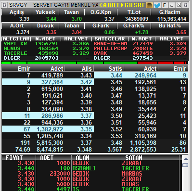Click the SRVGY ticker symbol field
This screenshot has width=192, height=191.
(18, 5)
